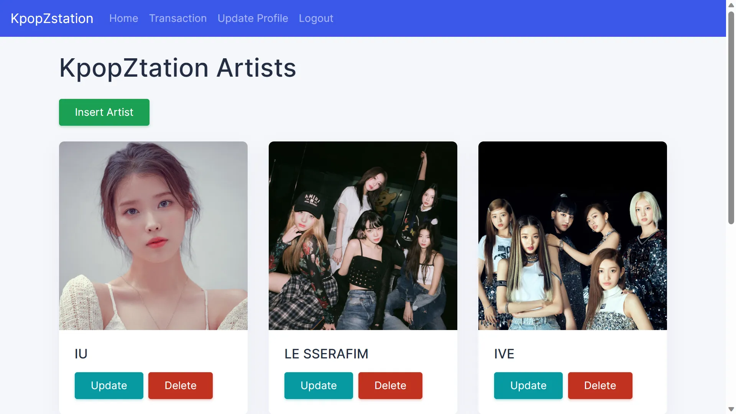Open the Home nav link
This screenshot has height=414, width=736.
[x=123, y=18]
